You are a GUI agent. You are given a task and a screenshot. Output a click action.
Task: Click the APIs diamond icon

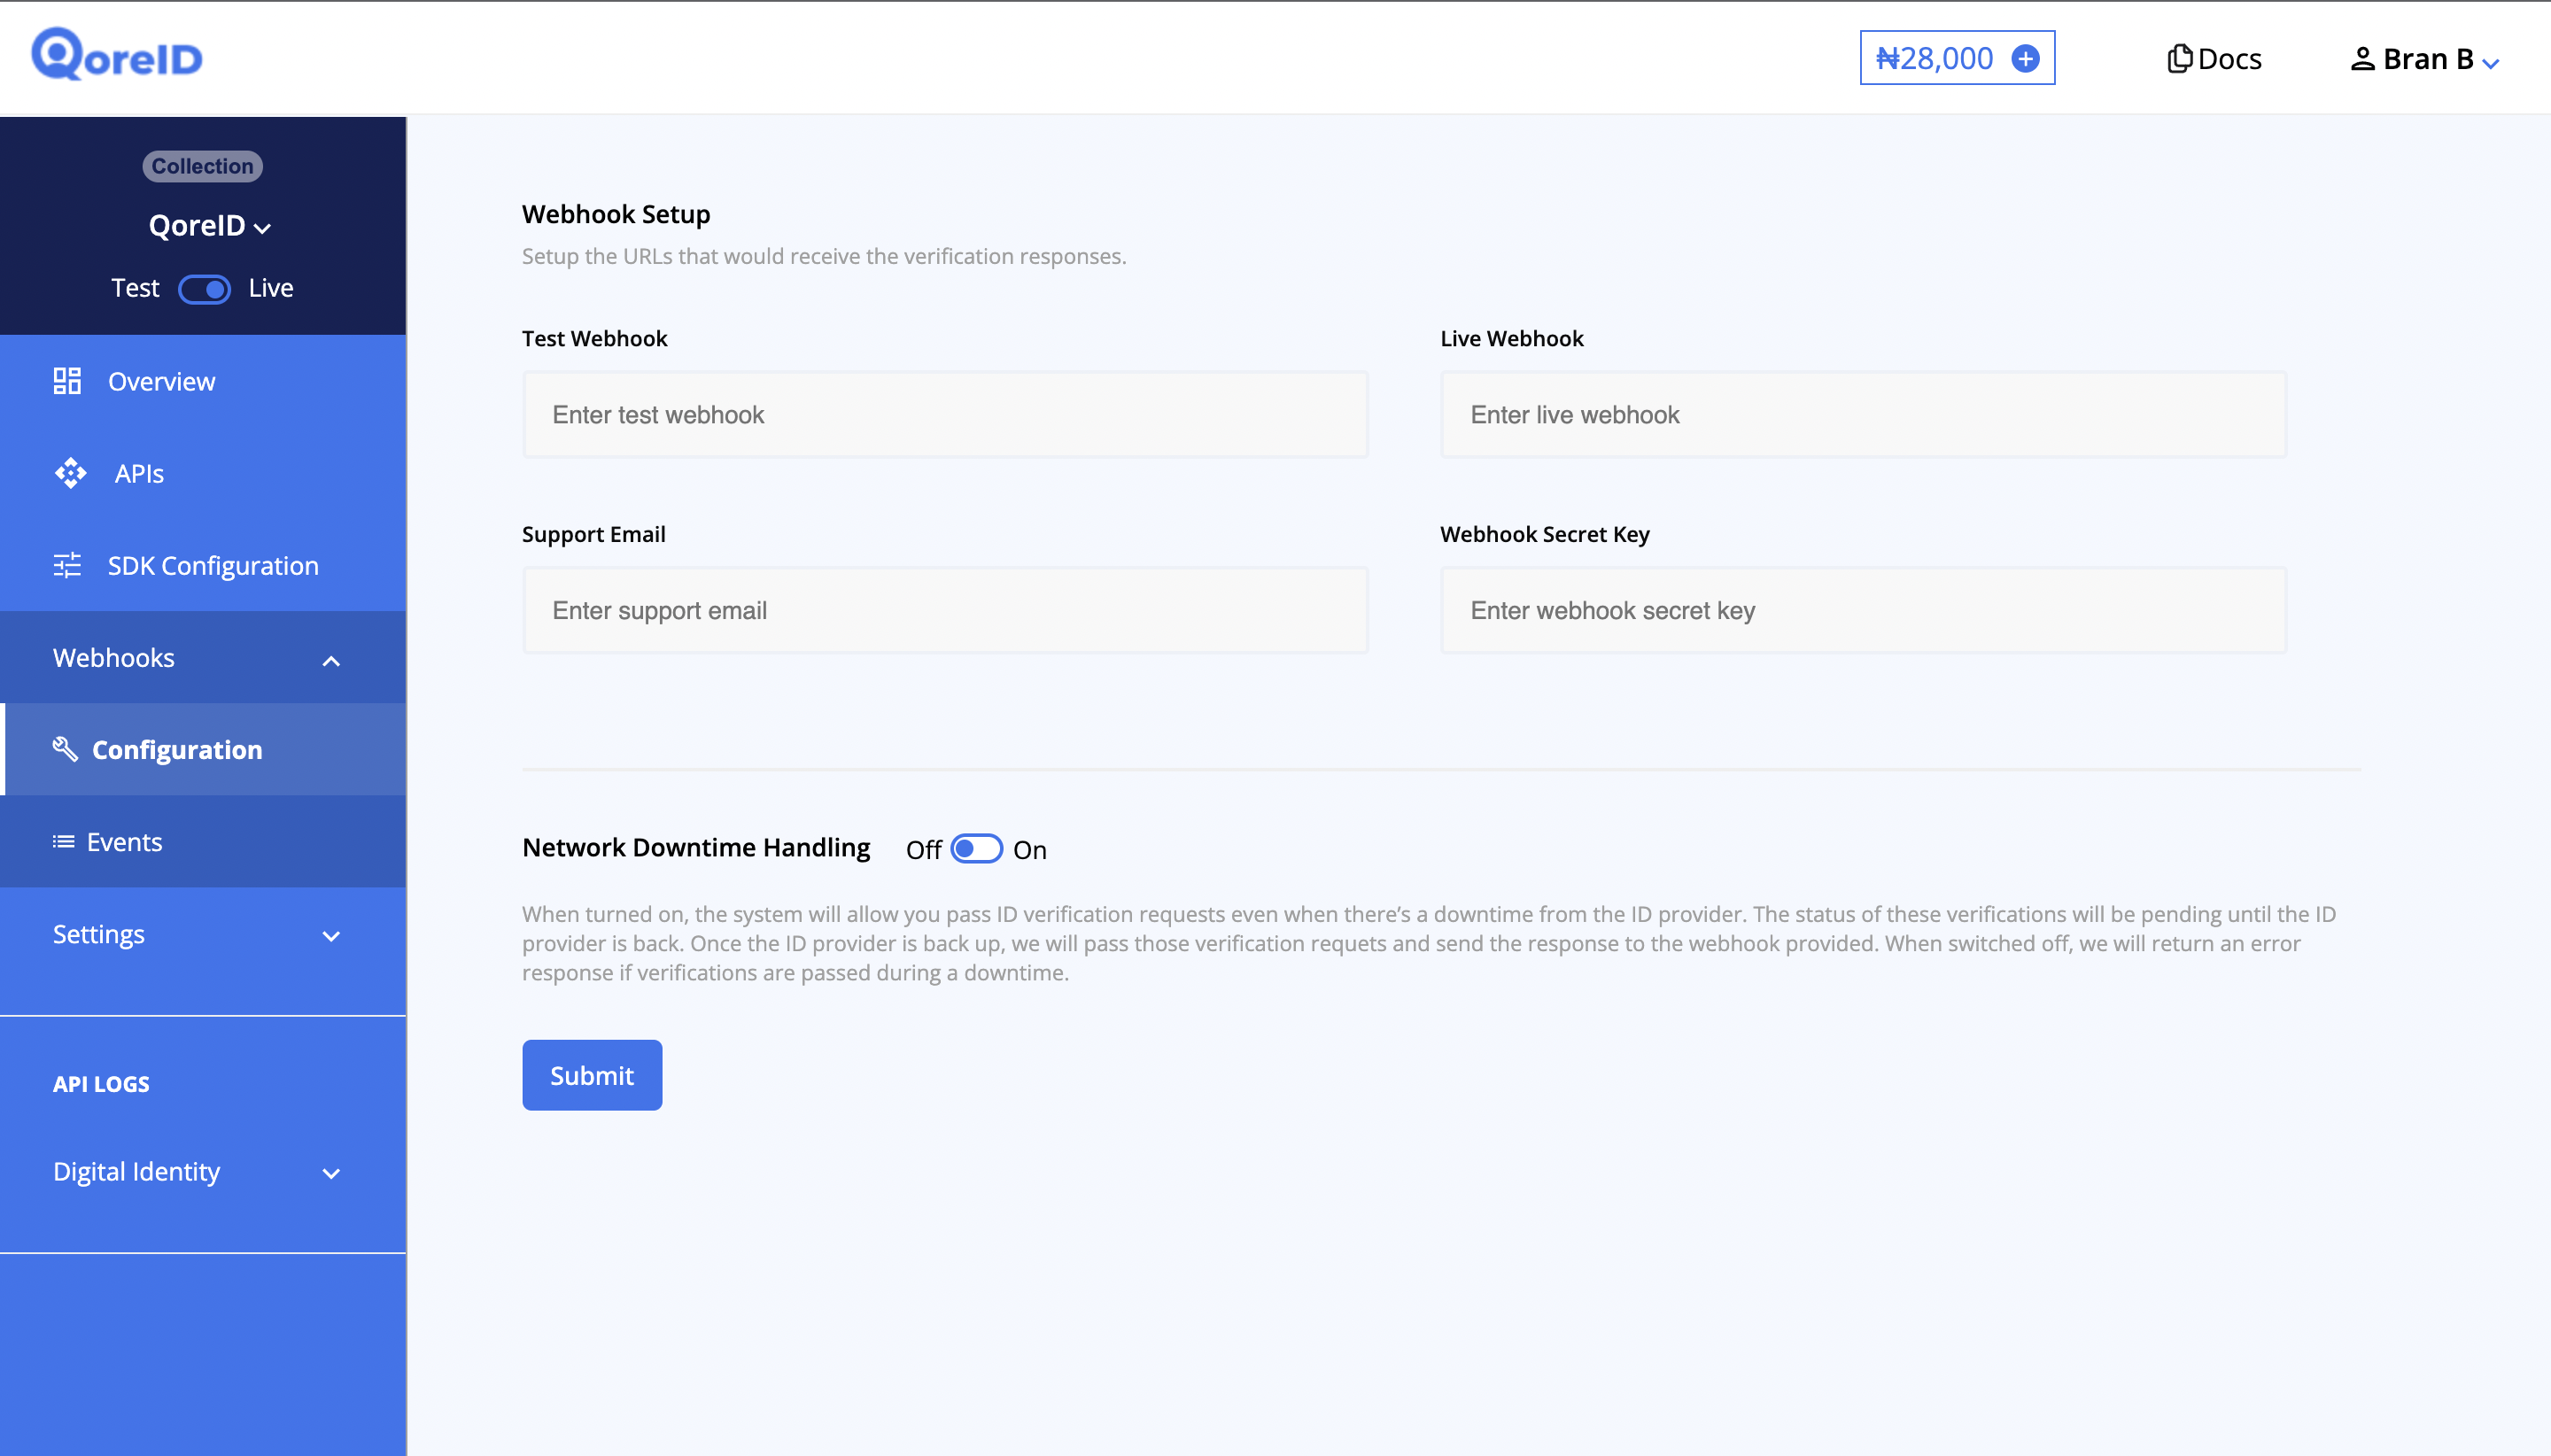tap(70, 473)
